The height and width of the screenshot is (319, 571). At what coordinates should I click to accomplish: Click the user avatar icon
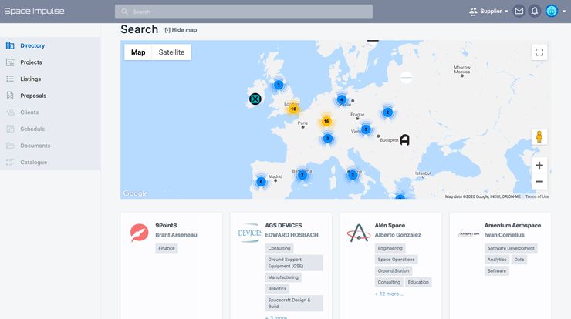[x=552, y=12]
